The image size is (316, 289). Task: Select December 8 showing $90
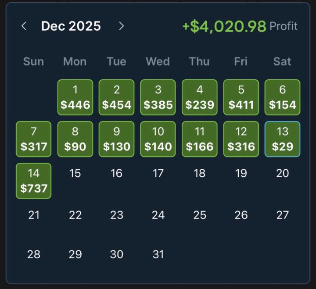[x=75, y=139]
